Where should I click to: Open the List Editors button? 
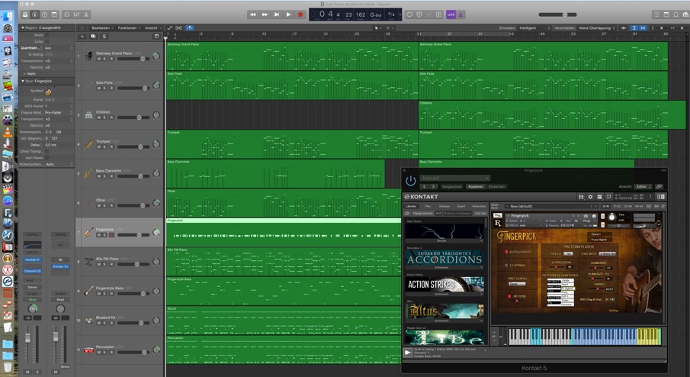pos(656,14)
